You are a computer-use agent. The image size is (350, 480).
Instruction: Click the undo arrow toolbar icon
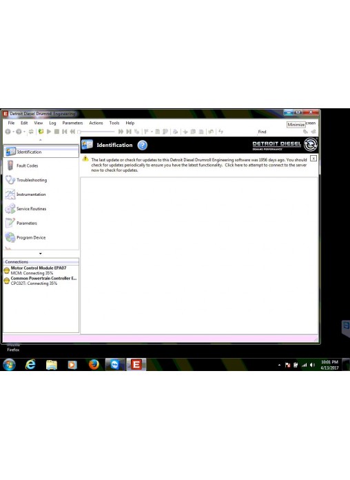pos(211,132)
